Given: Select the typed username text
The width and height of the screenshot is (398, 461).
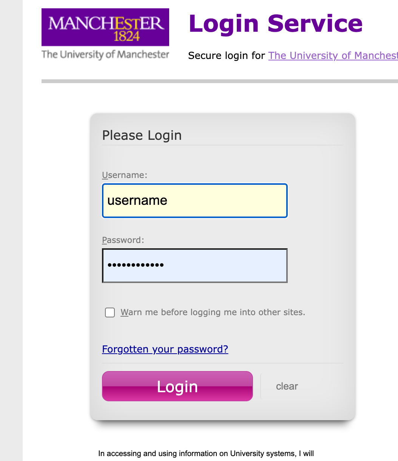Looking at the screenshot, I should point(137,201).
